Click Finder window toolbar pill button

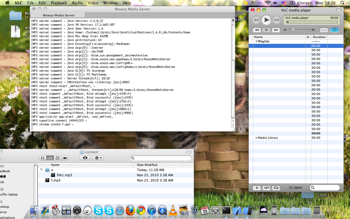[x=189, y=152]
